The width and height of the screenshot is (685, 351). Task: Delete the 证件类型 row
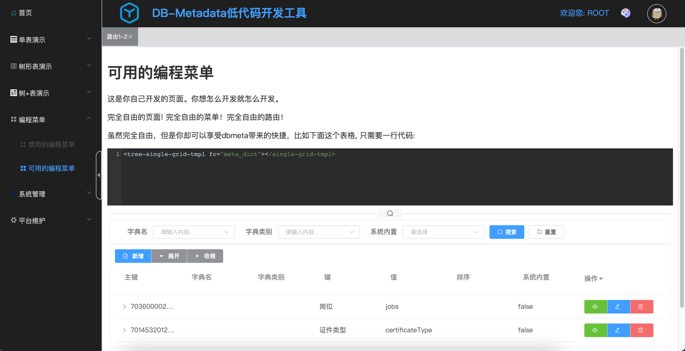pyautogui.click(x=641, y=330)
